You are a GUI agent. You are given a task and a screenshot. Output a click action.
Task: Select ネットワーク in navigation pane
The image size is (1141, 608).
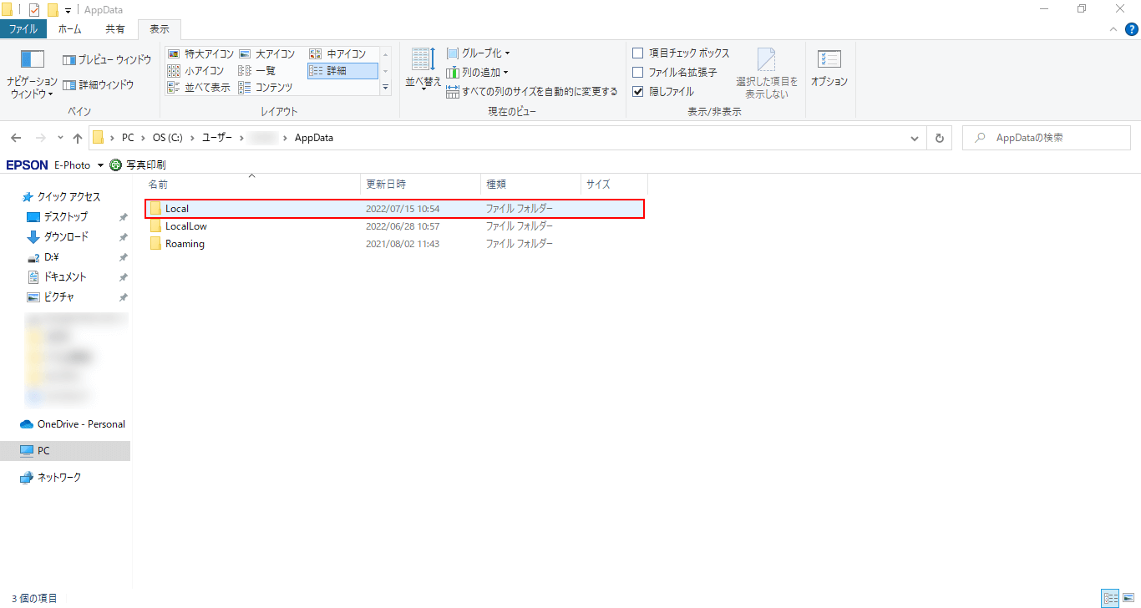51,478
